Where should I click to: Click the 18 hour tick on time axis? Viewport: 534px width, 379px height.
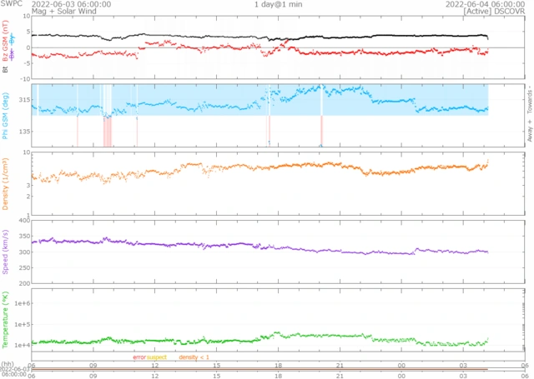click(279, 365)
